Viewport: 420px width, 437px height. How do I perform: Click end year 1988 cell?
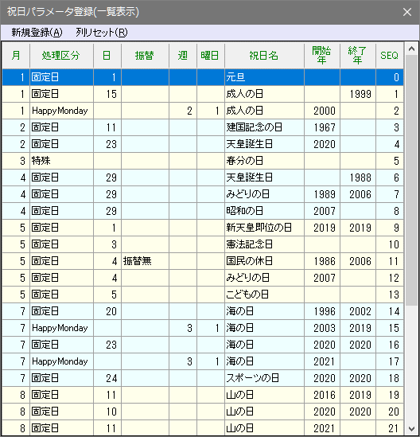coord(358,178)
